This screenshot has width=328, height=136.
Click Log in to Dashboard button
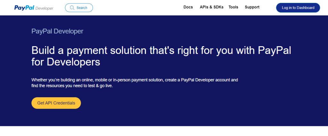(x=298, y=8)
